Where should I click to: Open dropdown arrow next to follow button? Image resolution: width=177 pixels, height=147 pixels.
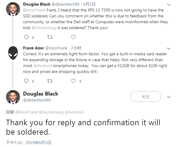(x=168, y=97)
